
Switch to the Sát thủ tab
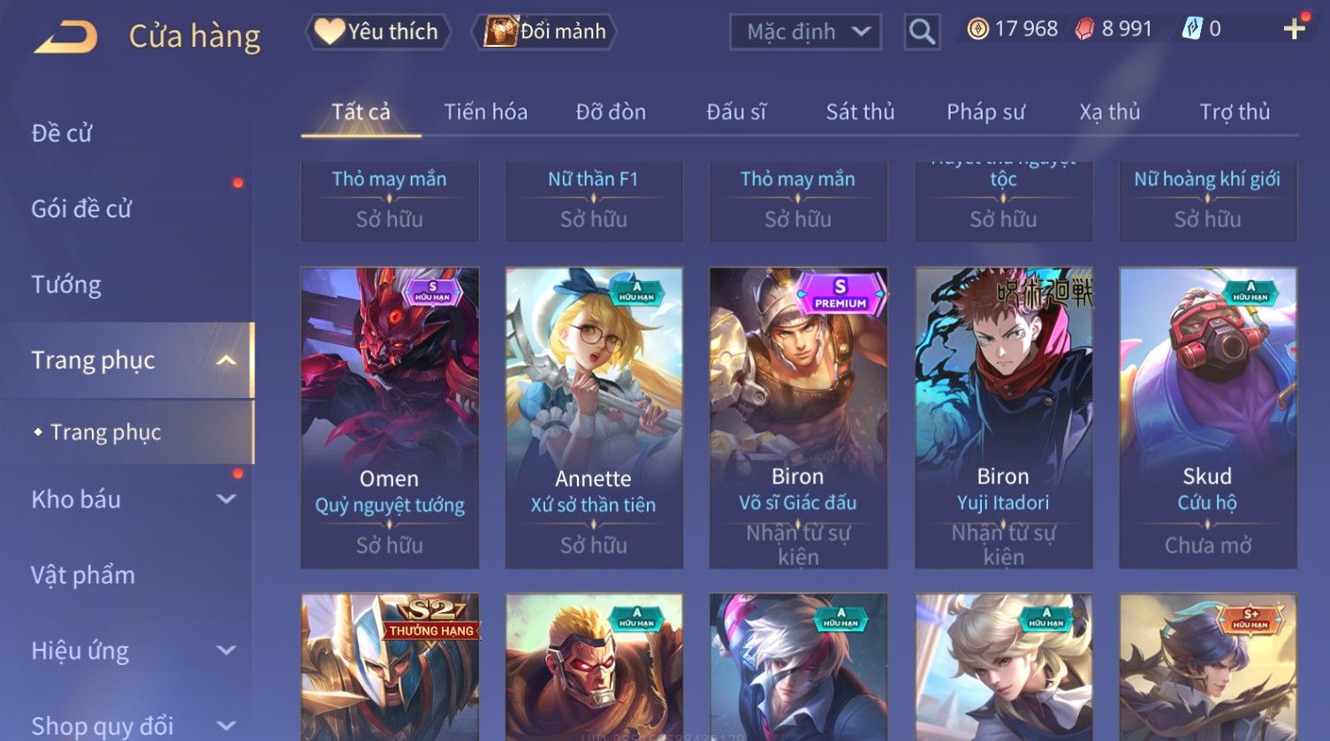click(x=860, y=112)
